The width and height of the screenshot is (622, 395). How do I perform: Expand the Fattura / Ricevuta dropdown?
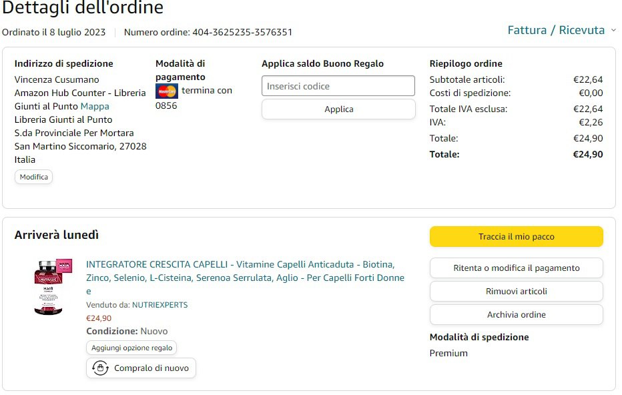pyautogui.click(x=555, y=30)
